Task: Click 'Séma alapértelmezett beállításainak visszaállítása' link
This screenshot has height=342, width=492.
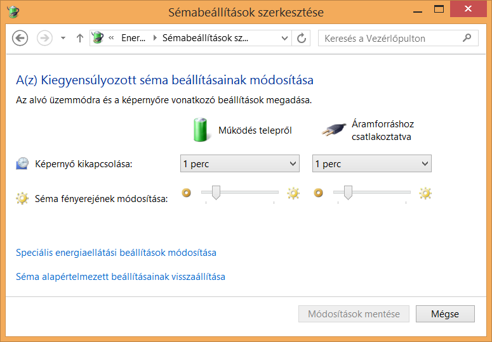Action: click(121, 277)
